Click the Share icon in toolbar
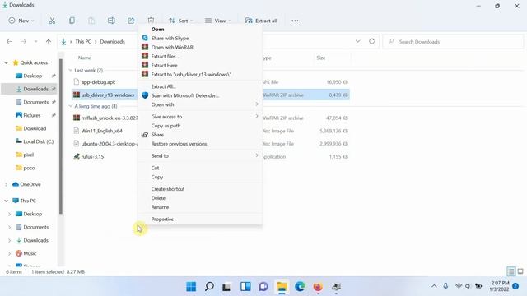This screenshot has height=296, width=527. click(x=131, y=21)
